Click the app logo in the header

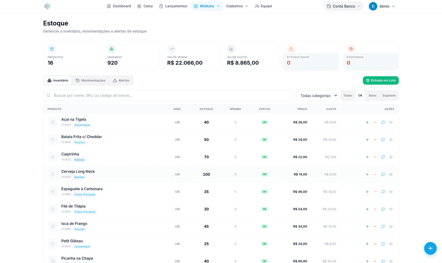(x=47, y=6)
